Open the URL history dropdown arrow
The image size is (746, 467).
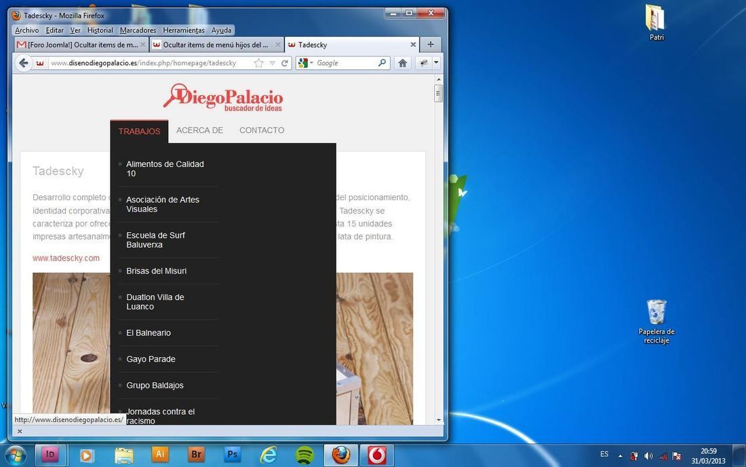coord(272,63)
